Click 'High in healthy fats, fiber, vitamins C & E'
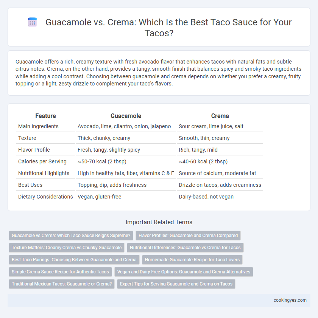The height and width of the screenshot is (318, 318). point(126,173)
